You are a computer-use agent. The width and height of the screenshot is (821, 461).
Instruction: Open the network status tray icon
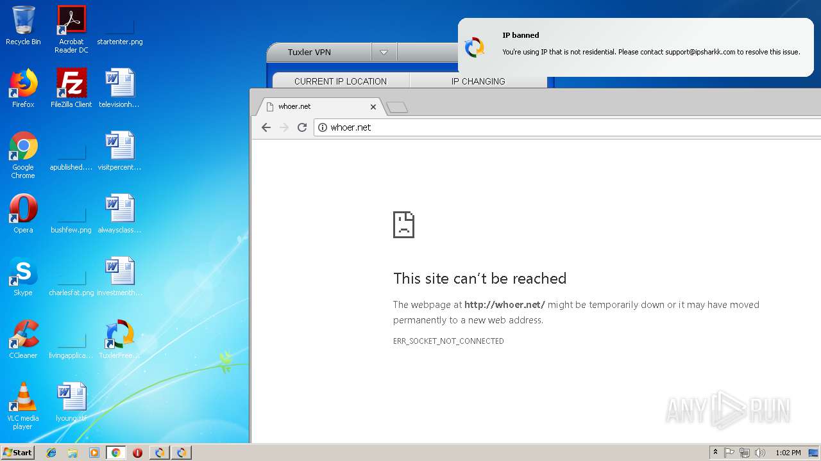[x=745, y=453]
